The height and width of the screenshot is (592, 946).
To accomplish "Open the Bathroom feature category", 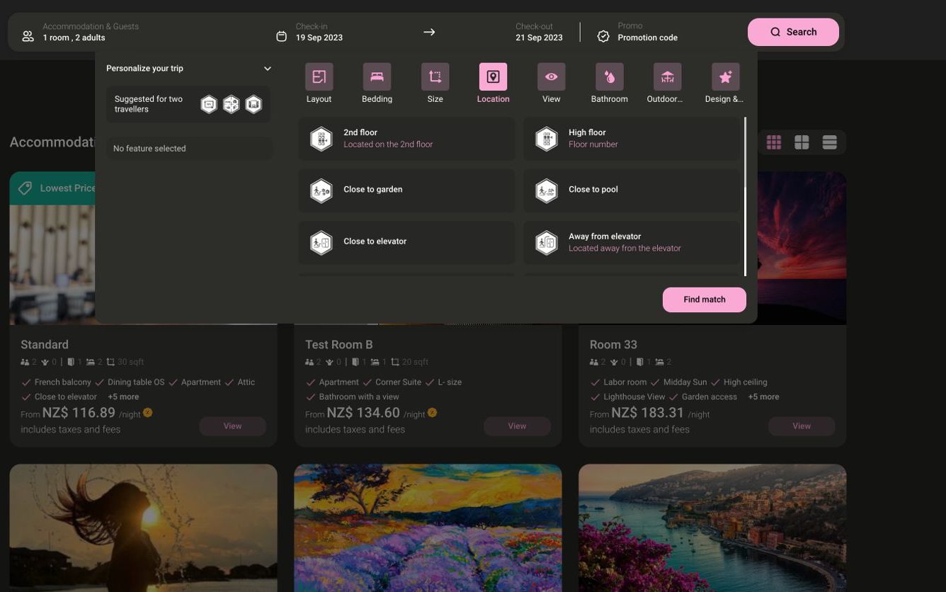I will click(609, 84).
